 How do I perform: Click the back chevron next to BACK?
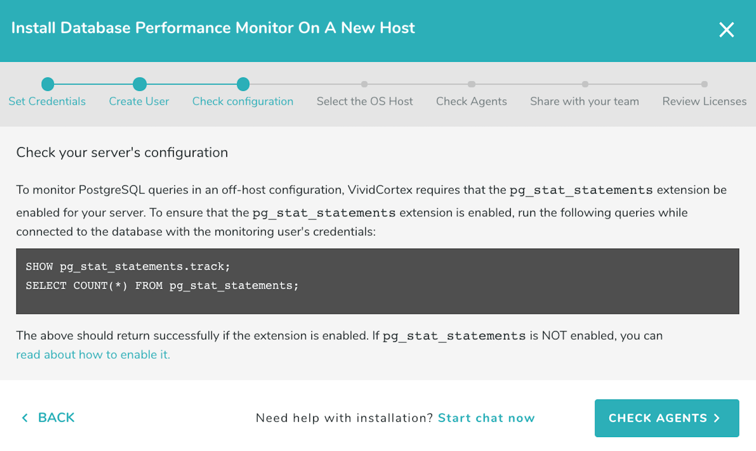25,418
